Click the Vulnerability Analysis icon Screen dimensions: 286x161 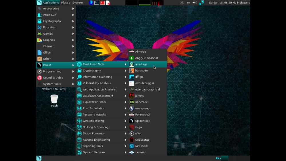79,83
